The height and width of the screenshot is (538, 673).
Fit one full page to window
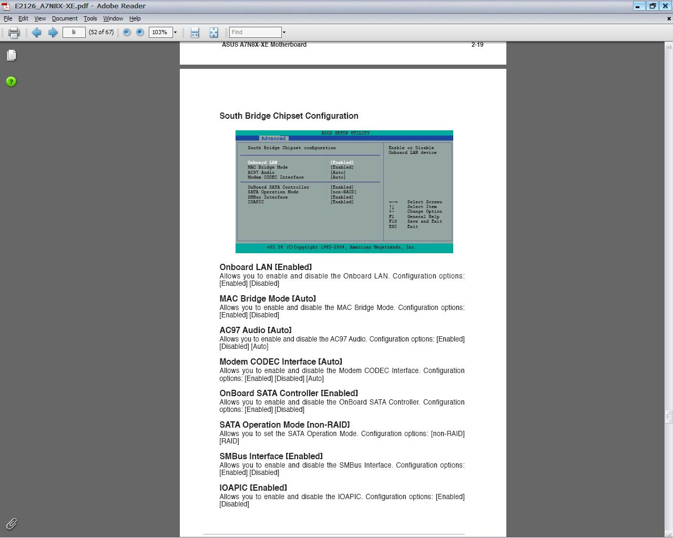pos(213,33)
